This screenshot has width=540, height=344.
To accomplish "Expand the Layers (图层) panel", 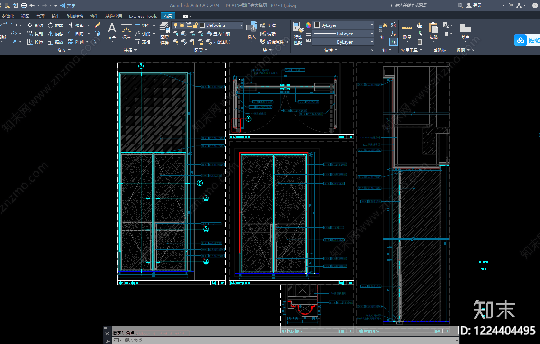I will [x=201, y=50].
